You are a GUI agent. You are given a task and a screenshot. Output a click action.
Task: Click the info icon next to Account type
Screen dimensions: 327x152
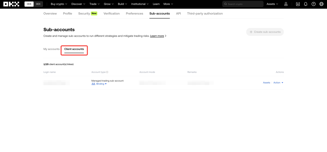[x=107, y=72]
